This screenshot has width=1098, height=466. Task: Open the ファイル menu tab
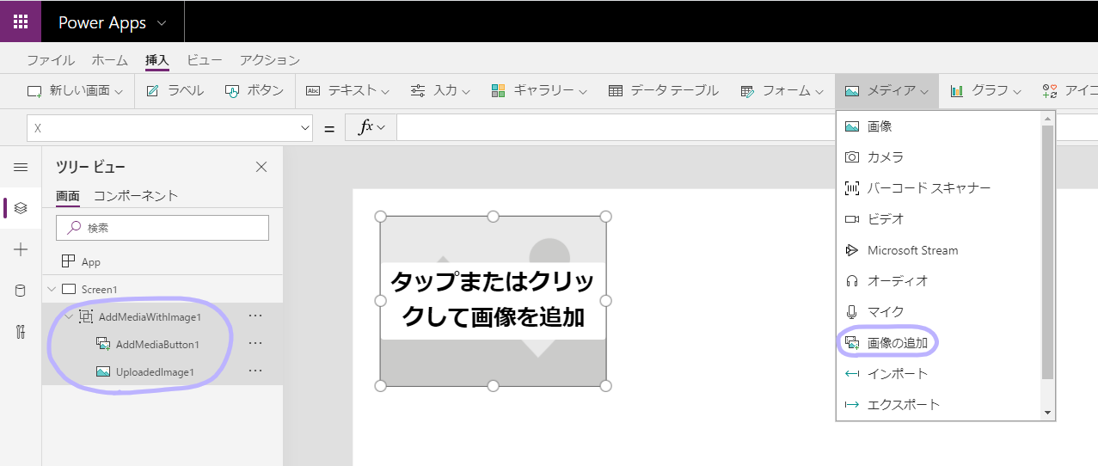(x=51, y=60)
